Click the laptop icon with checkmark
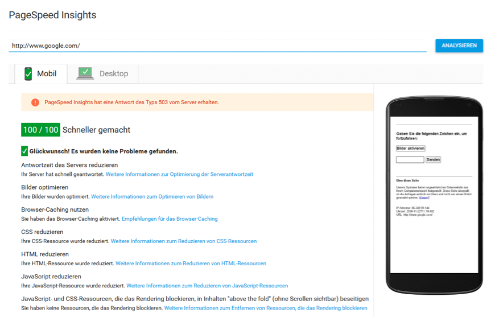Viewport: 491px width, 317px height. tap(85, 73)
